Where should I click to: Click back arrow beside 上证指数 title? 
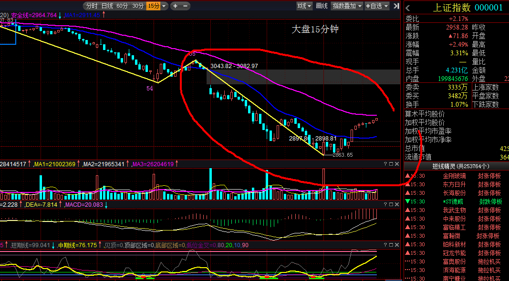point(408,8)
